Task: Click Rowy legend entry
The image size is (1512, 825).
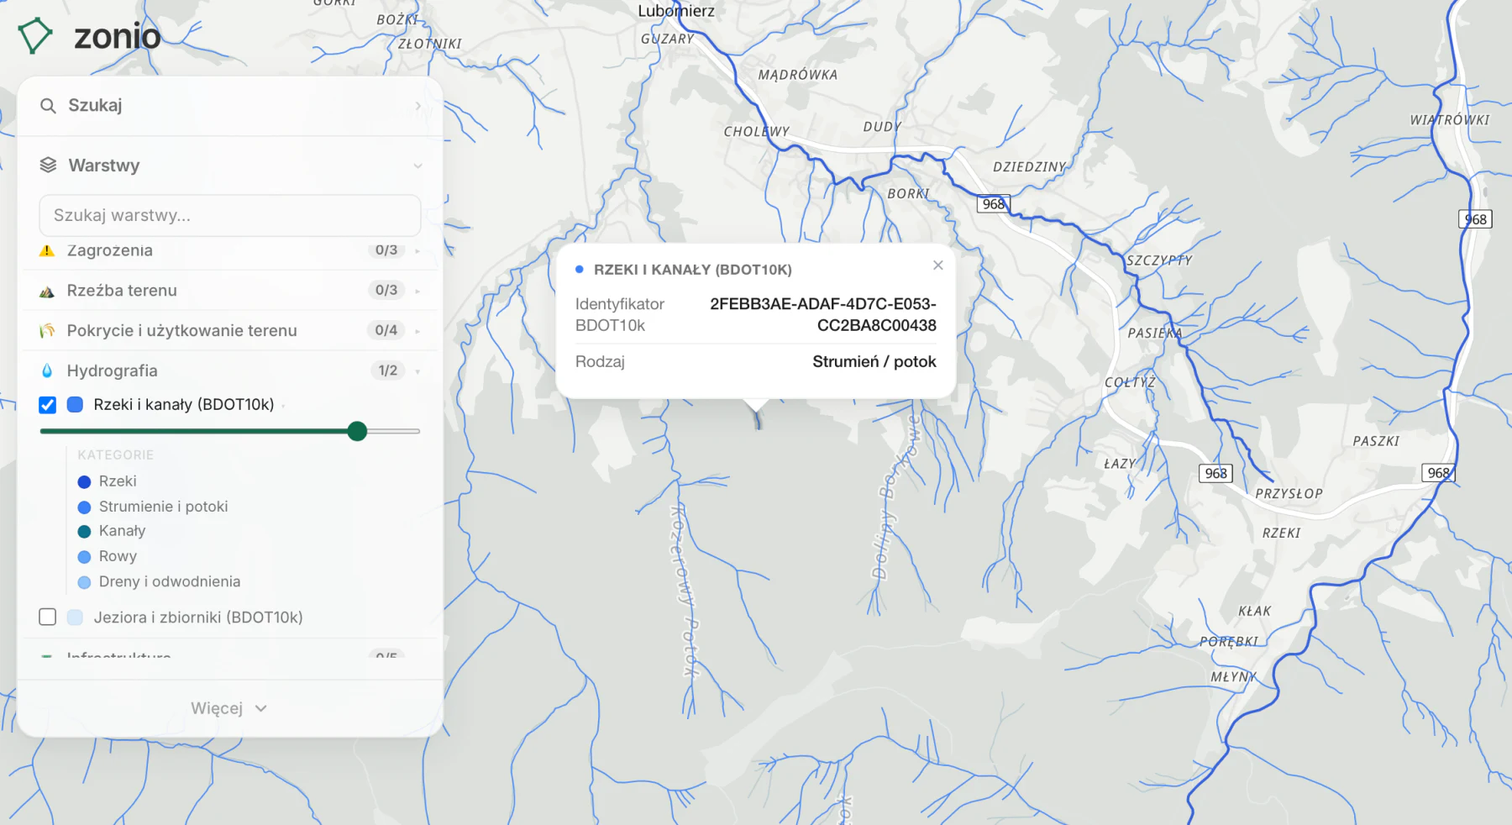Action: coord(118,556)
